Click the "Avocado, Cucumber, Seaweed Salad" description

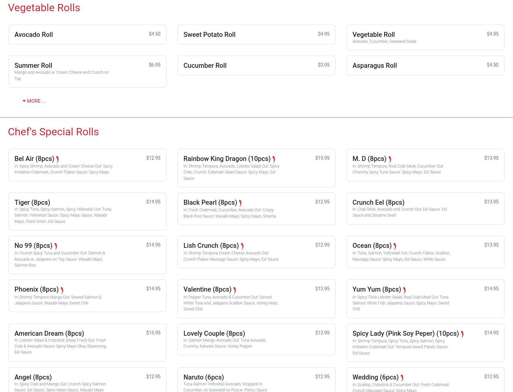[384, 41]
